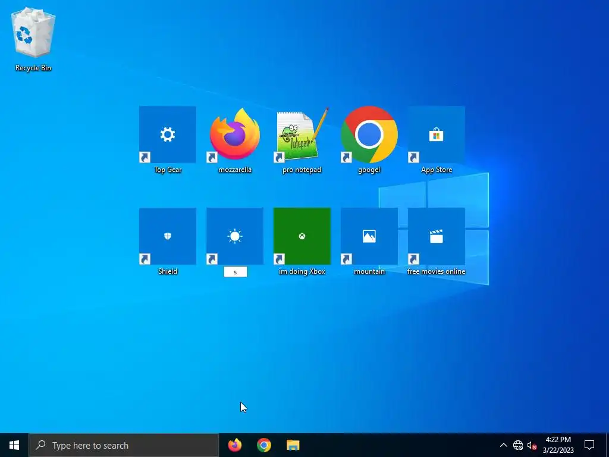Click the 'mozzarella' label text
The image size is (609, 457).
(x=235, y=170)
